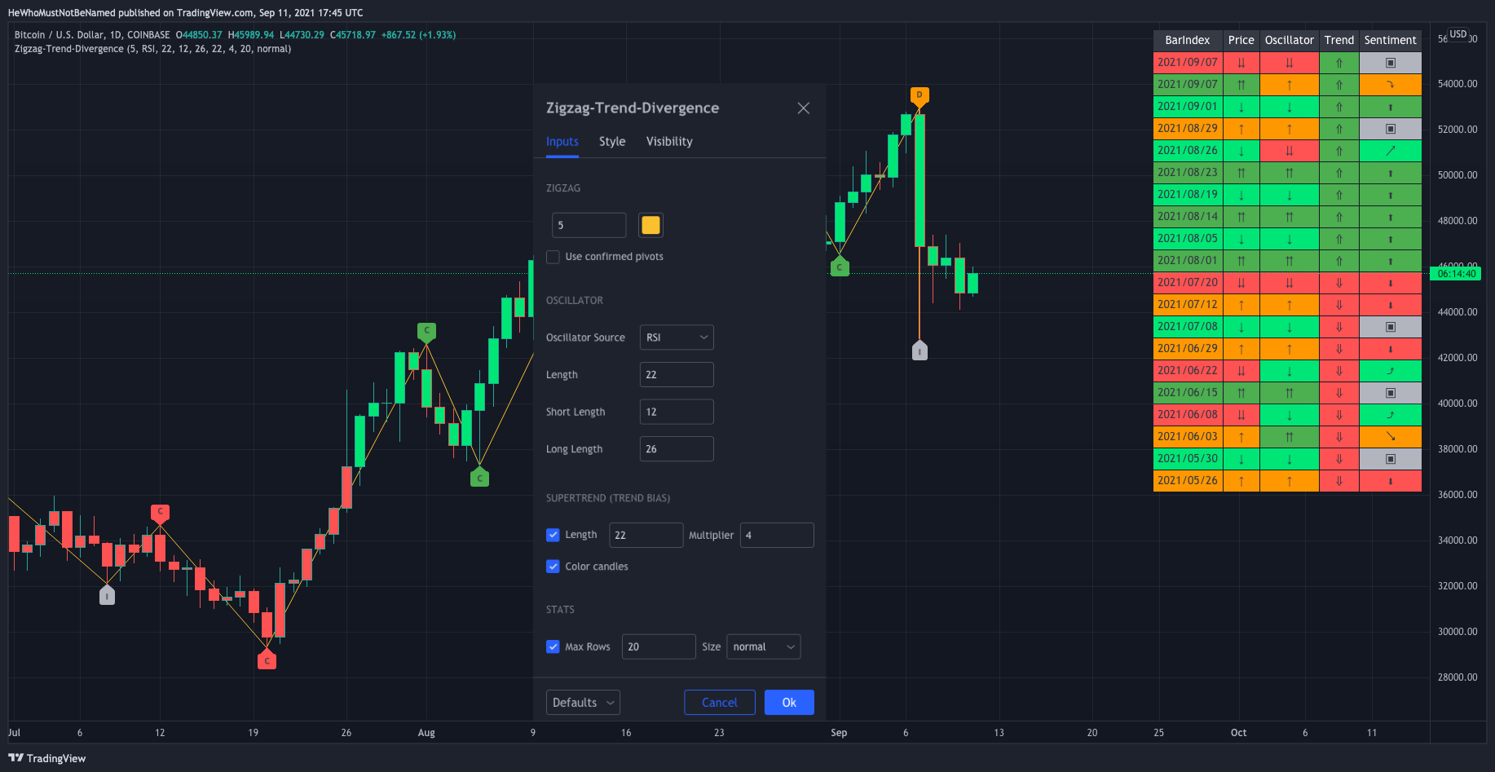Click the 2021/08/26 table row date
The image size is (1495, 772).
click(x=1188, y=151)
